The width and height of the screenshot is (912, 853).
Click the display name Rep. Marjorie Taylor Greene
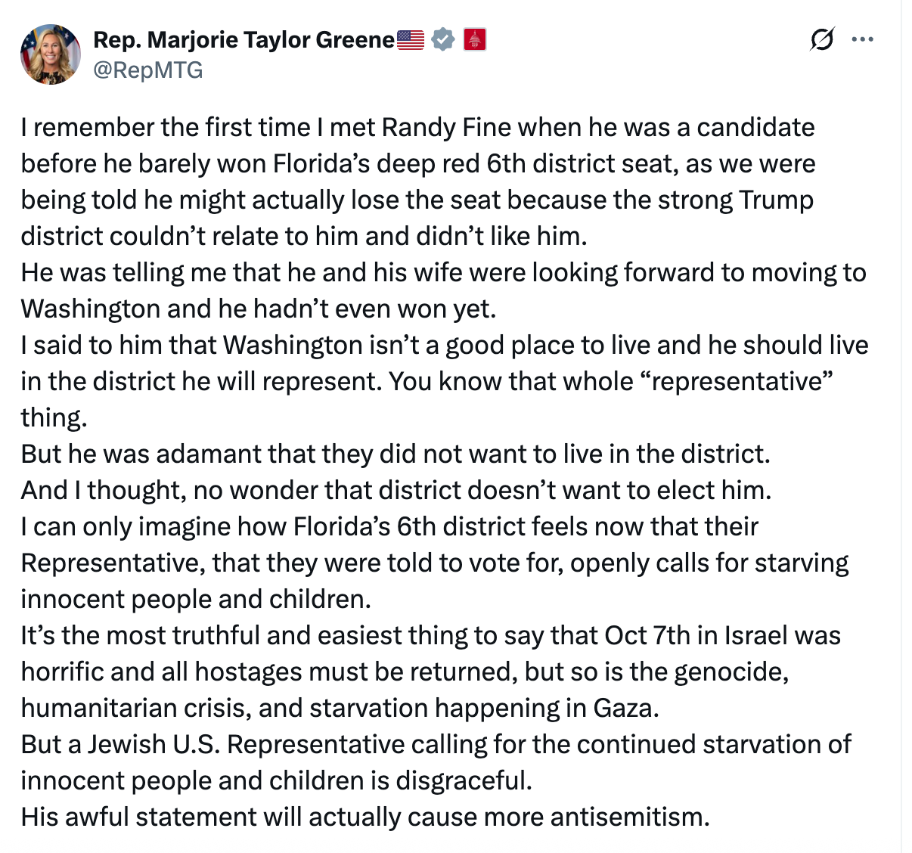click(x=244, y=39)
